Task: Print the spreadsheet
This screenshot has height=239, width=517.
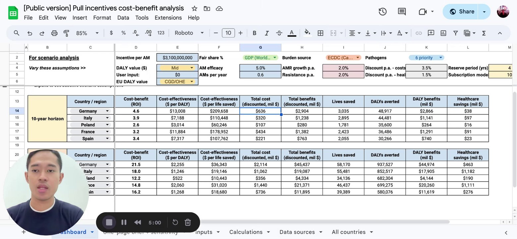Action: 54,33
